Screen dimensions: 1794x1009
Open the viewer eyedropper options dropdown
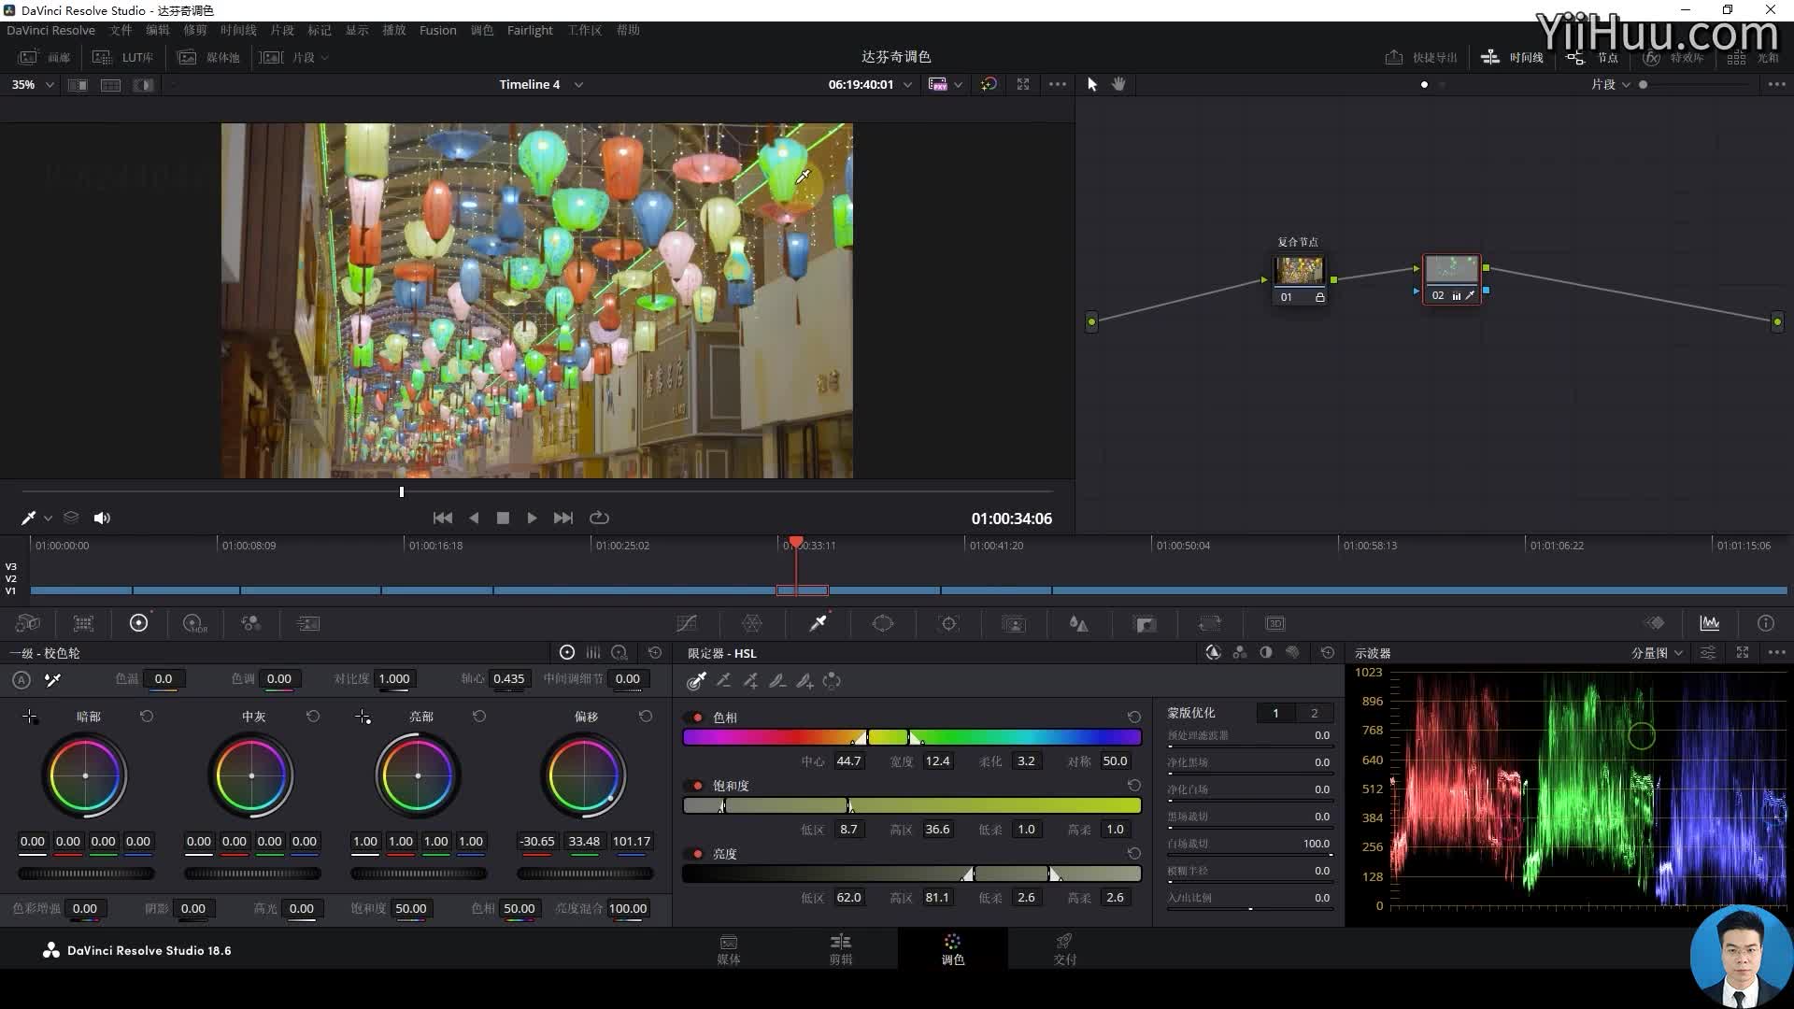click(x=48, y=519)
